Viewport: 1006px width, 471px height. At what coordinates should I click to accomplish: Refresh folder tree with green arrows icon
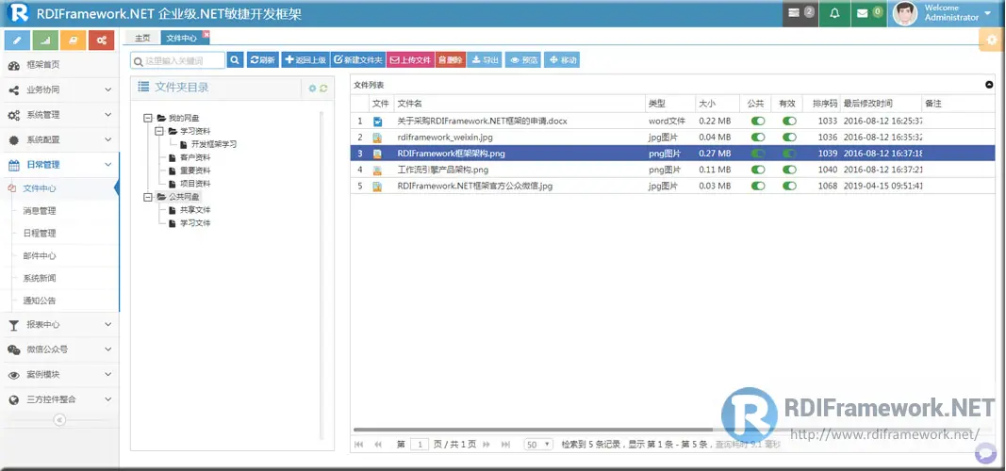pyautogui.click(x=323, y=89)
